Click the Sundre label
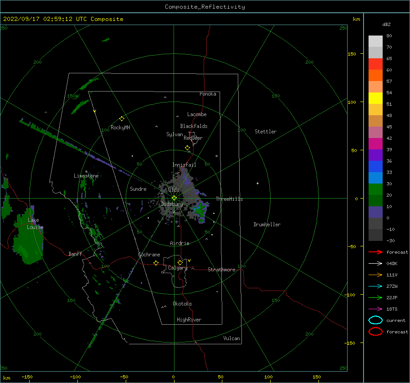Screen dimensions: 410x383 coord(138,189)
